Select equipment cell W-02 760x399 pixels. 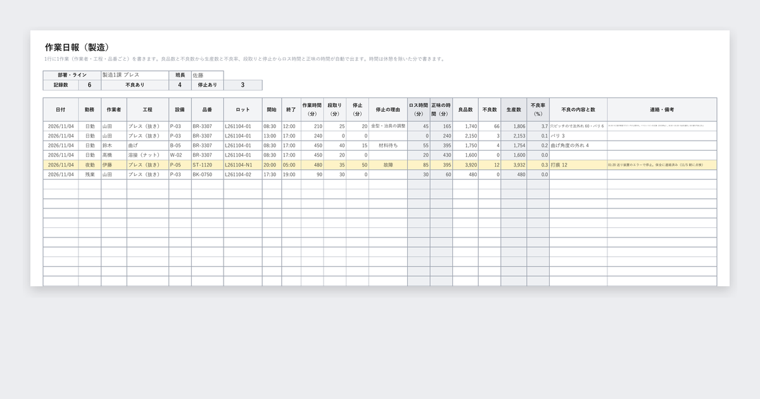coord(180,155)
